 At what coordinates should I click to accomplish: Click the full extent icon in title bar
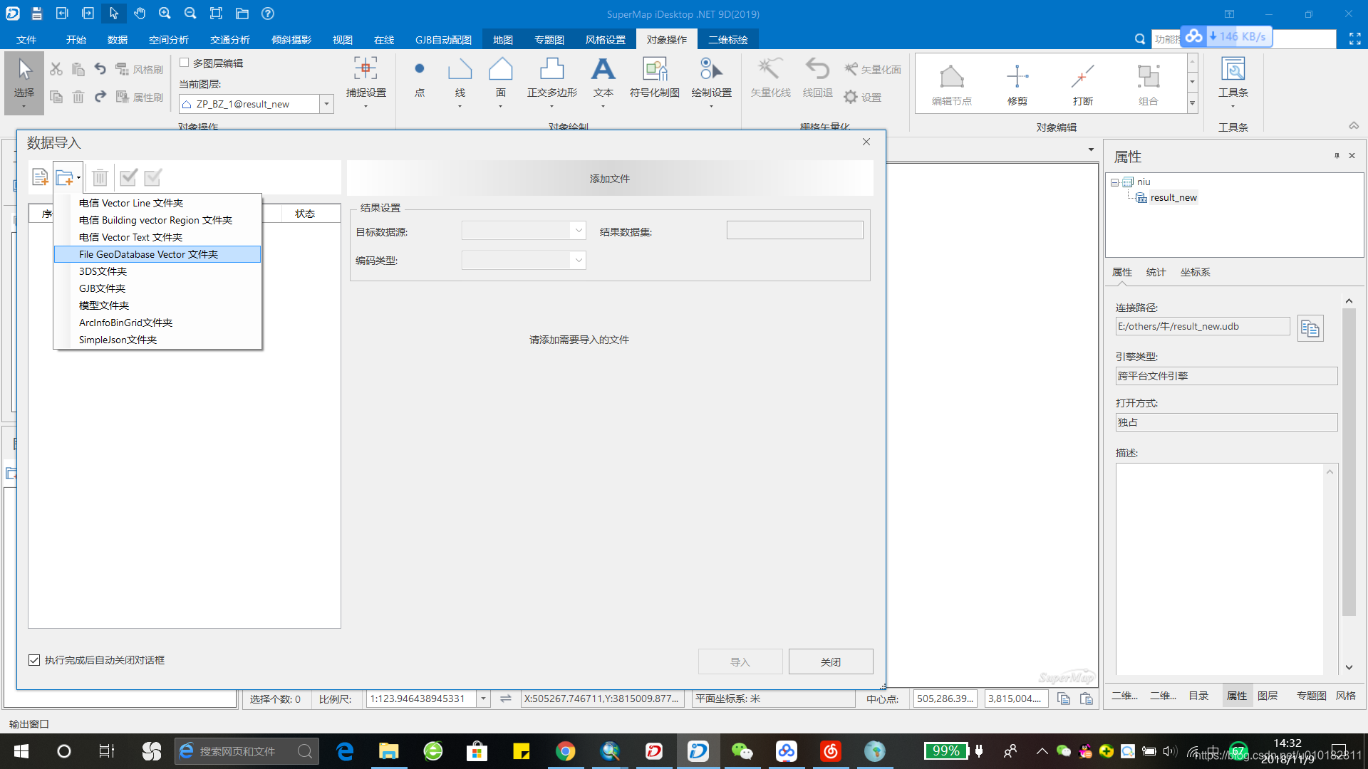(216, 14)
